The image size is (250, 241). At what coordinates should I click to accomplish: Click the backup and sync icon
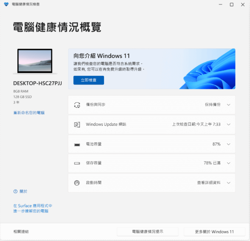click(77, 105)
